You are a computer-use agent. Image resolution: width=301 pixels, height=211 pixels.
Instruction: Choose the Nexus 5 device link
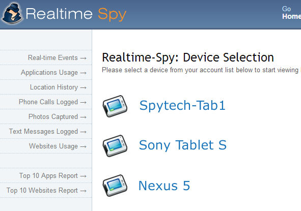click(164, 186)
